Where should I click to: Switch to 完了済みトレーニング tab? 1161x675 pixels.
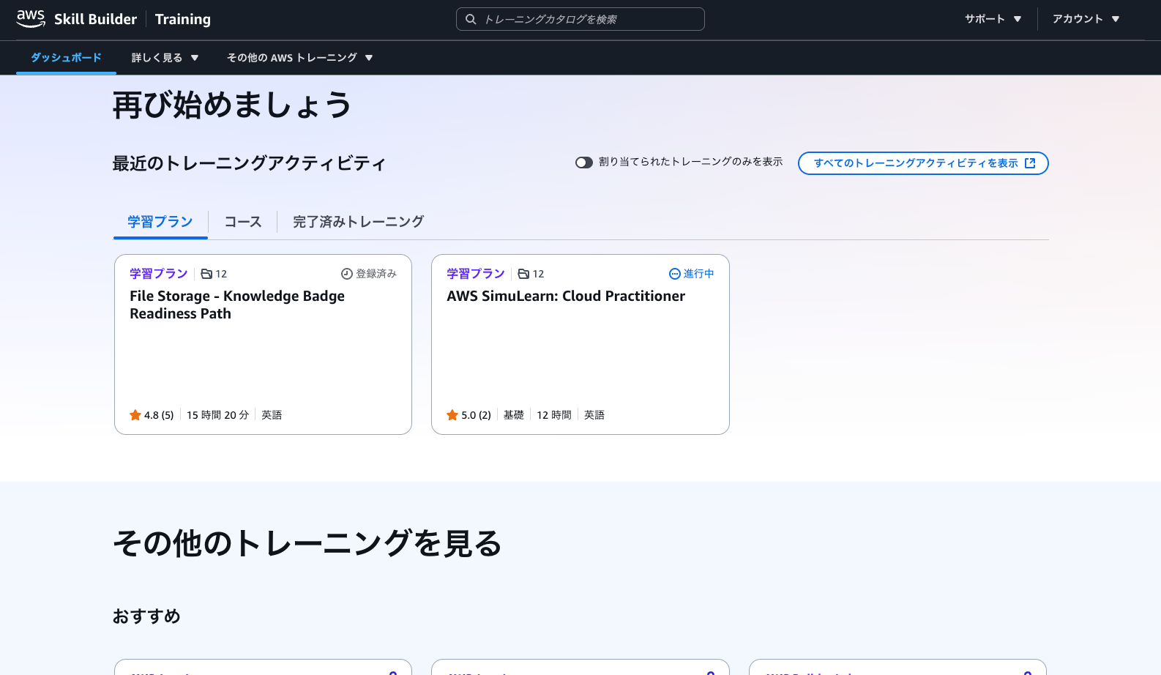click(x=358, y=222)
